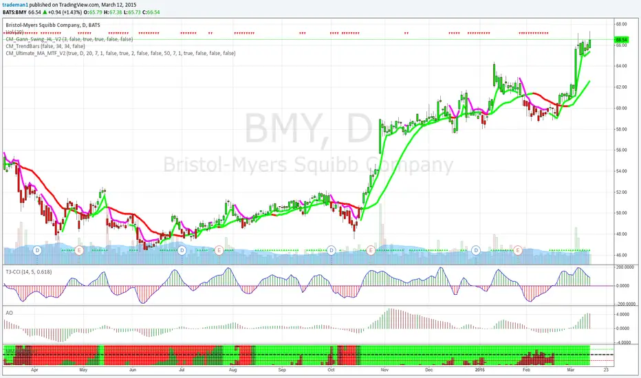This screenshot has height=378, width=641.
Task: Select the CM_Gann_Swing_HL_V2 indicator label
Action: pyautogui.click(x=69, y=39)
